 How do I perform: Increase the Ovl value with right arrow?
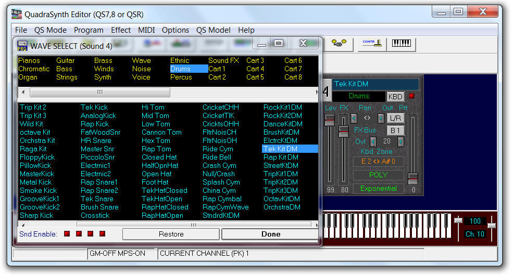point(400,141)
